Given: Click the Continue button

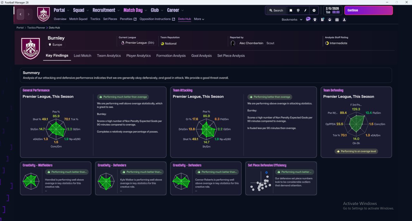Looking at the screenshot, I should [x=369, y=10].
